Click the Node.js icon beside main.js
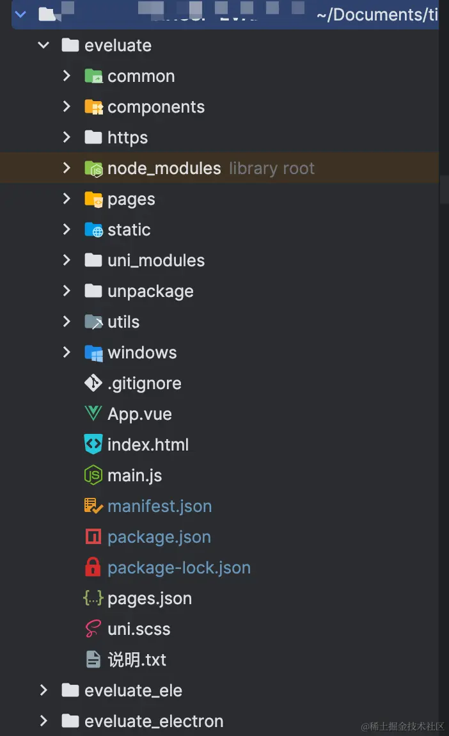 click(x=93, y=475)
